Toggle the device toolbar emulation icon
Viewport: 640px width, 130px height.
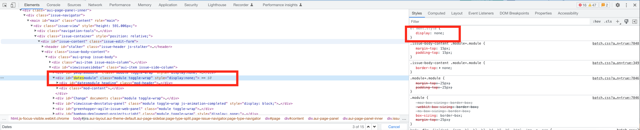point(13,5)
